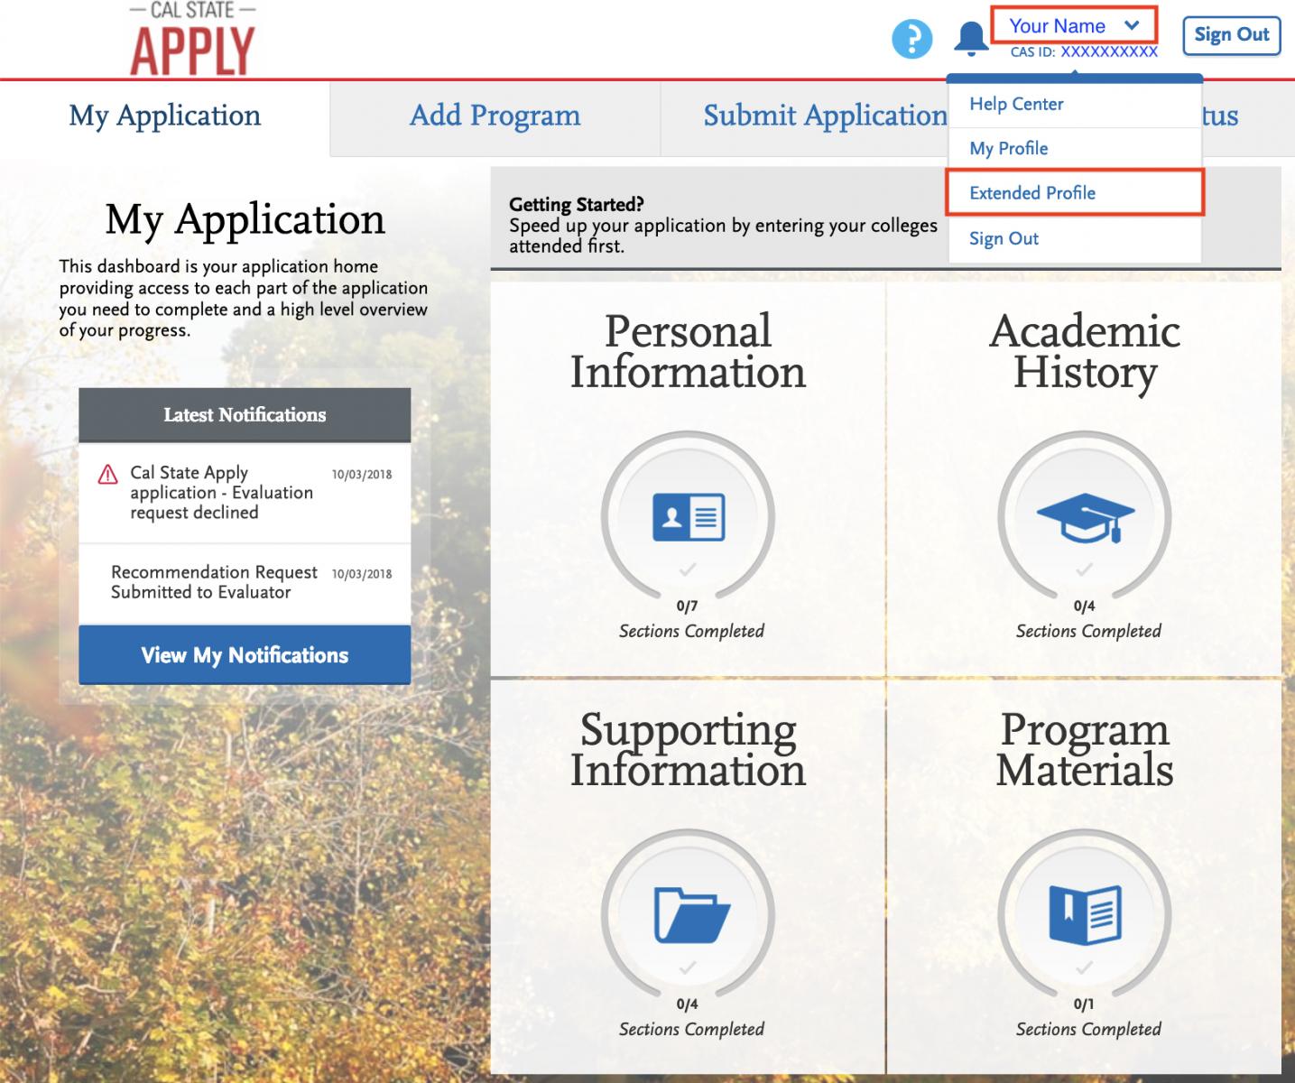Open notifications via the bell icon
Screen dimensions: 1295x1083
[970, 39]
